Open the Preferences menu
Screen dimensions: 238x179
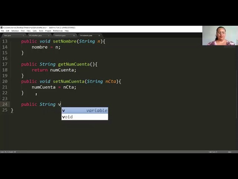click(x=58, y=31)
